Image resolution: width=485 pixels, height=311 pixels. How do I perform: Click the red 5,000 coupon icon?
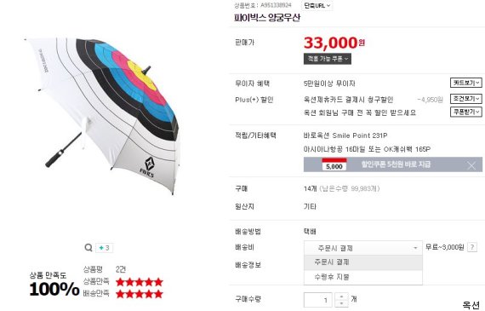pos(334,164)
